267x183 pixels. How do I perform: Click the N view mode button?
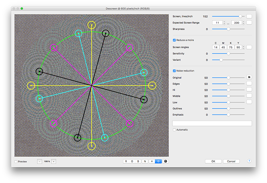tap(145, 161)
